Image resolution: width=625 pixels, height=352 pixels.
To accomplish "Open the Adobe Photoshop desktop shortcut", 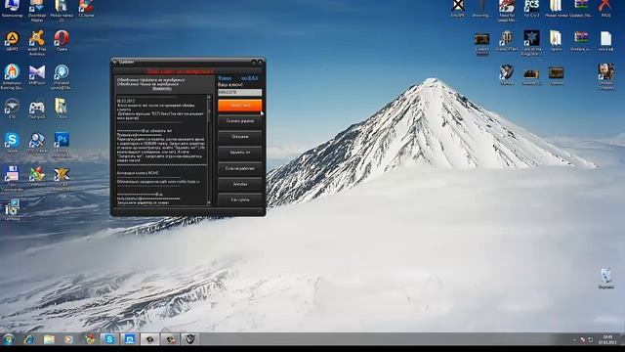I will 62,143.
